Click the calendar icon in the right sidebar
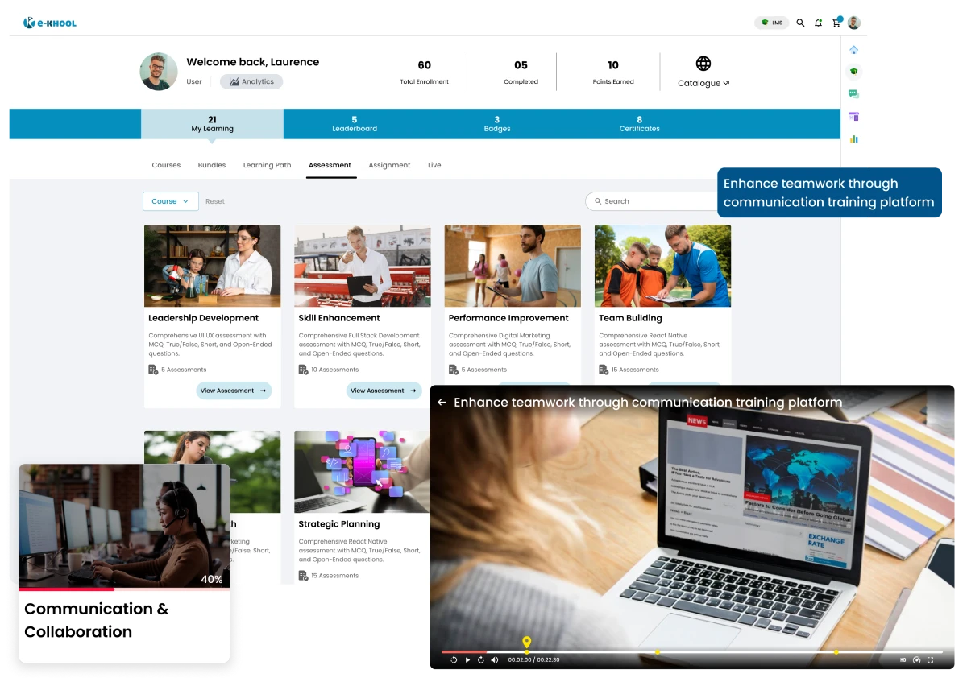 [x=854, y=115]
